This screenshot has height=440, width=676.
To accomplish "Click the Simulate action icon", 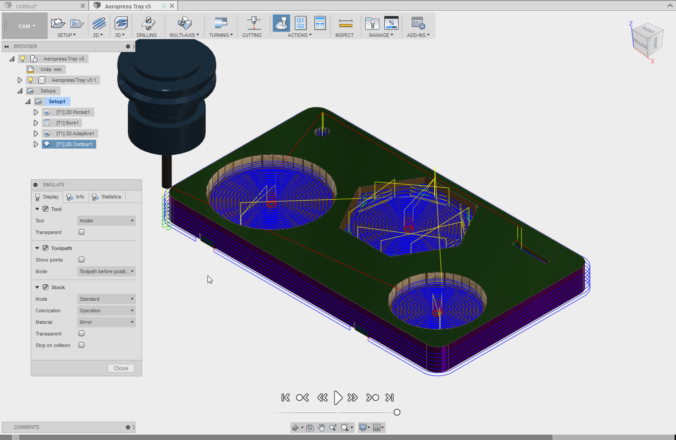I will tap(281, 23).
